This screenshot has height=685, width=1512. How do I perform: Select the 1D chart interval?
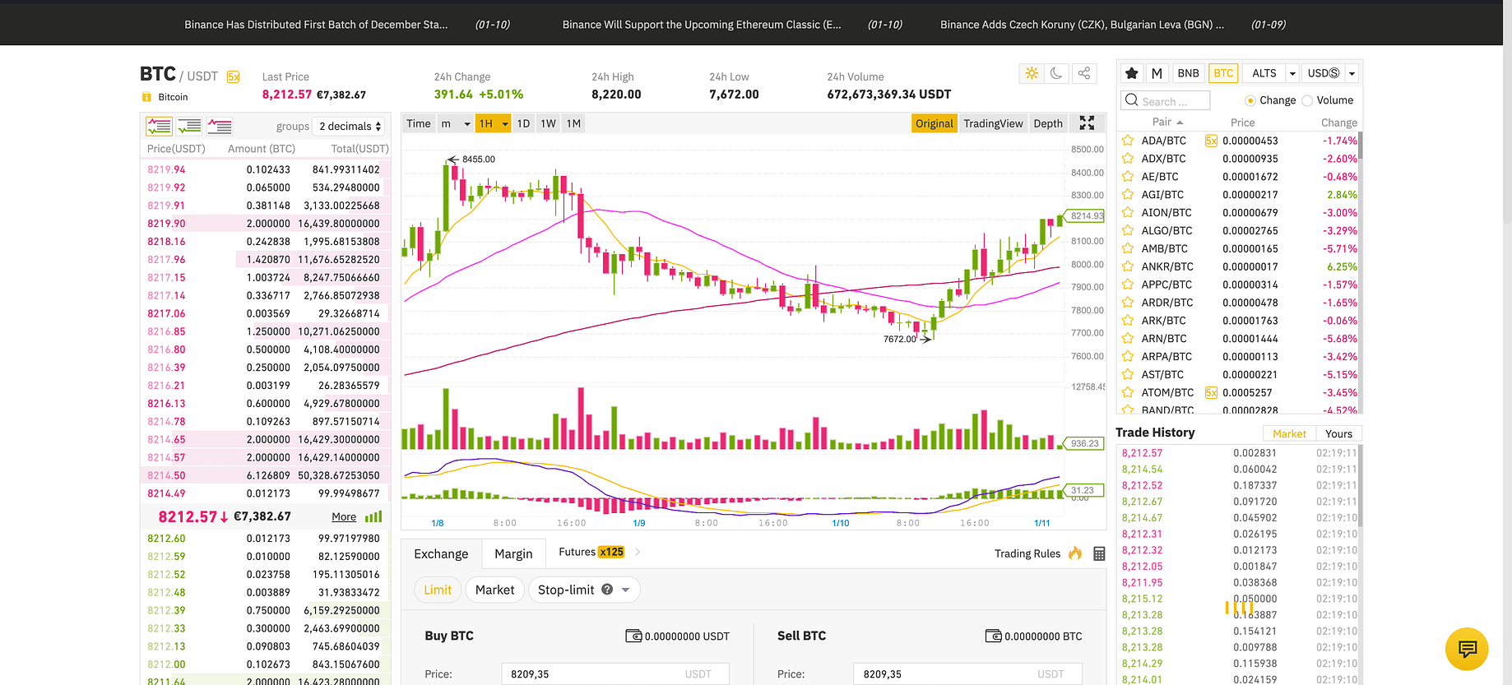[523, 123]
